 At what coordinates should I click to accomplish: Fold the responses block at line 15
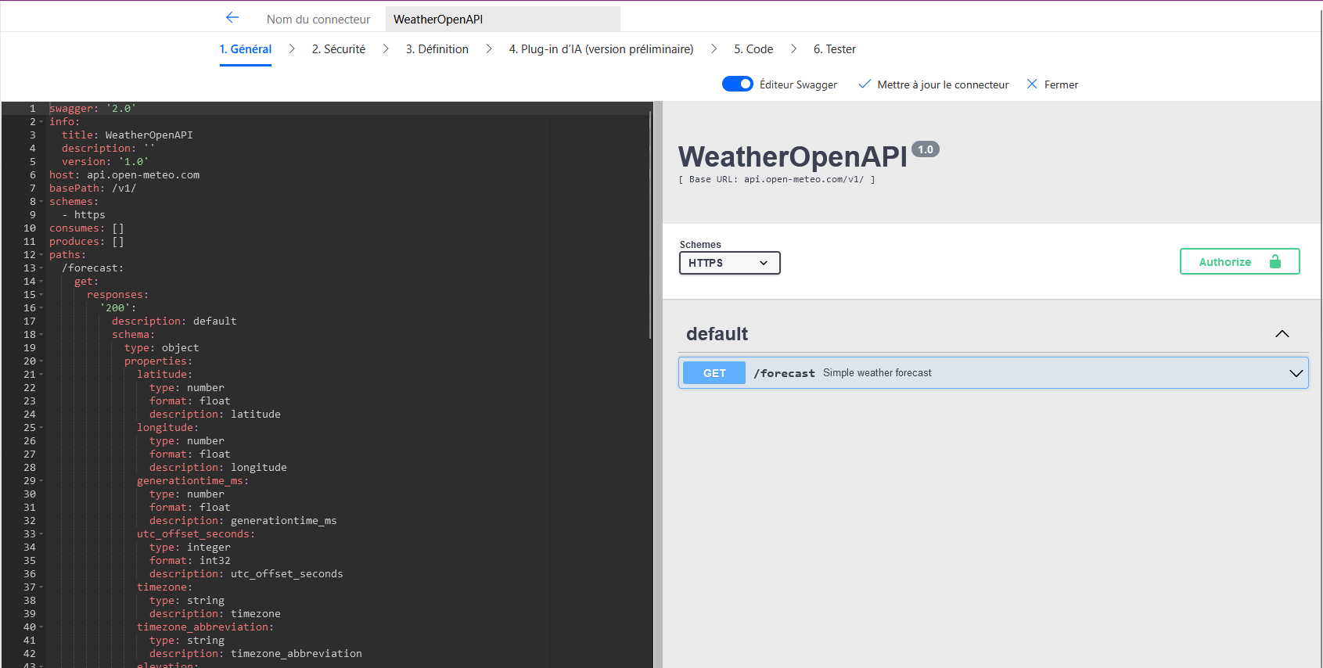click(41, 295)
